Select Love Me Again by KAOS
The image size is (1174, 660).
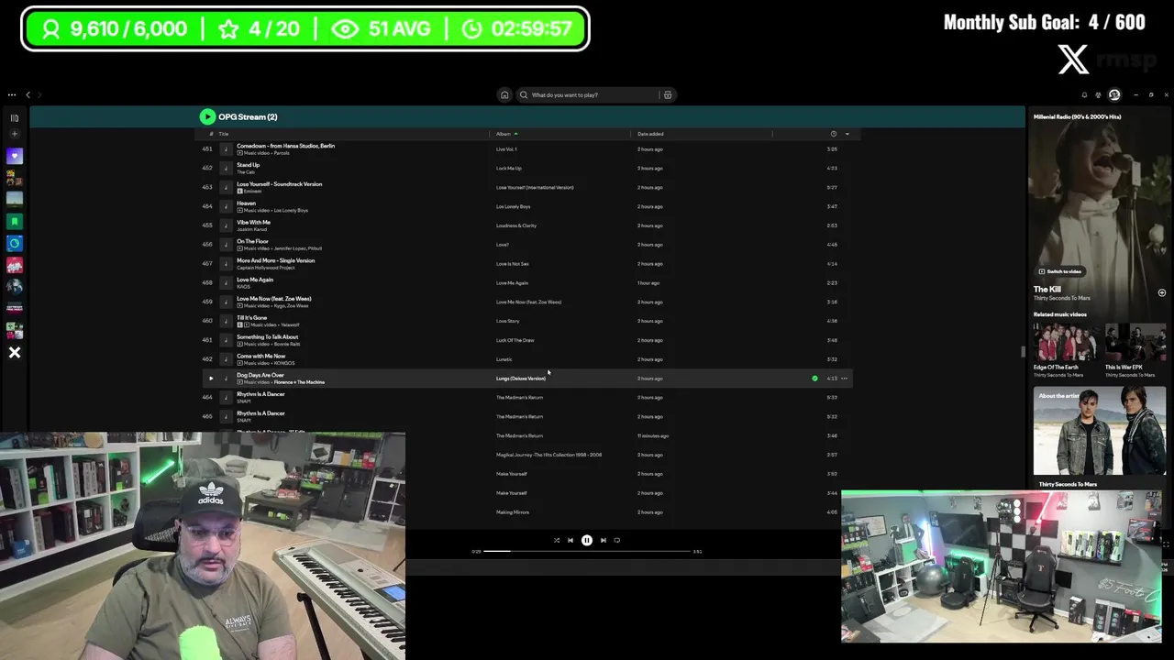coord(254,280)
